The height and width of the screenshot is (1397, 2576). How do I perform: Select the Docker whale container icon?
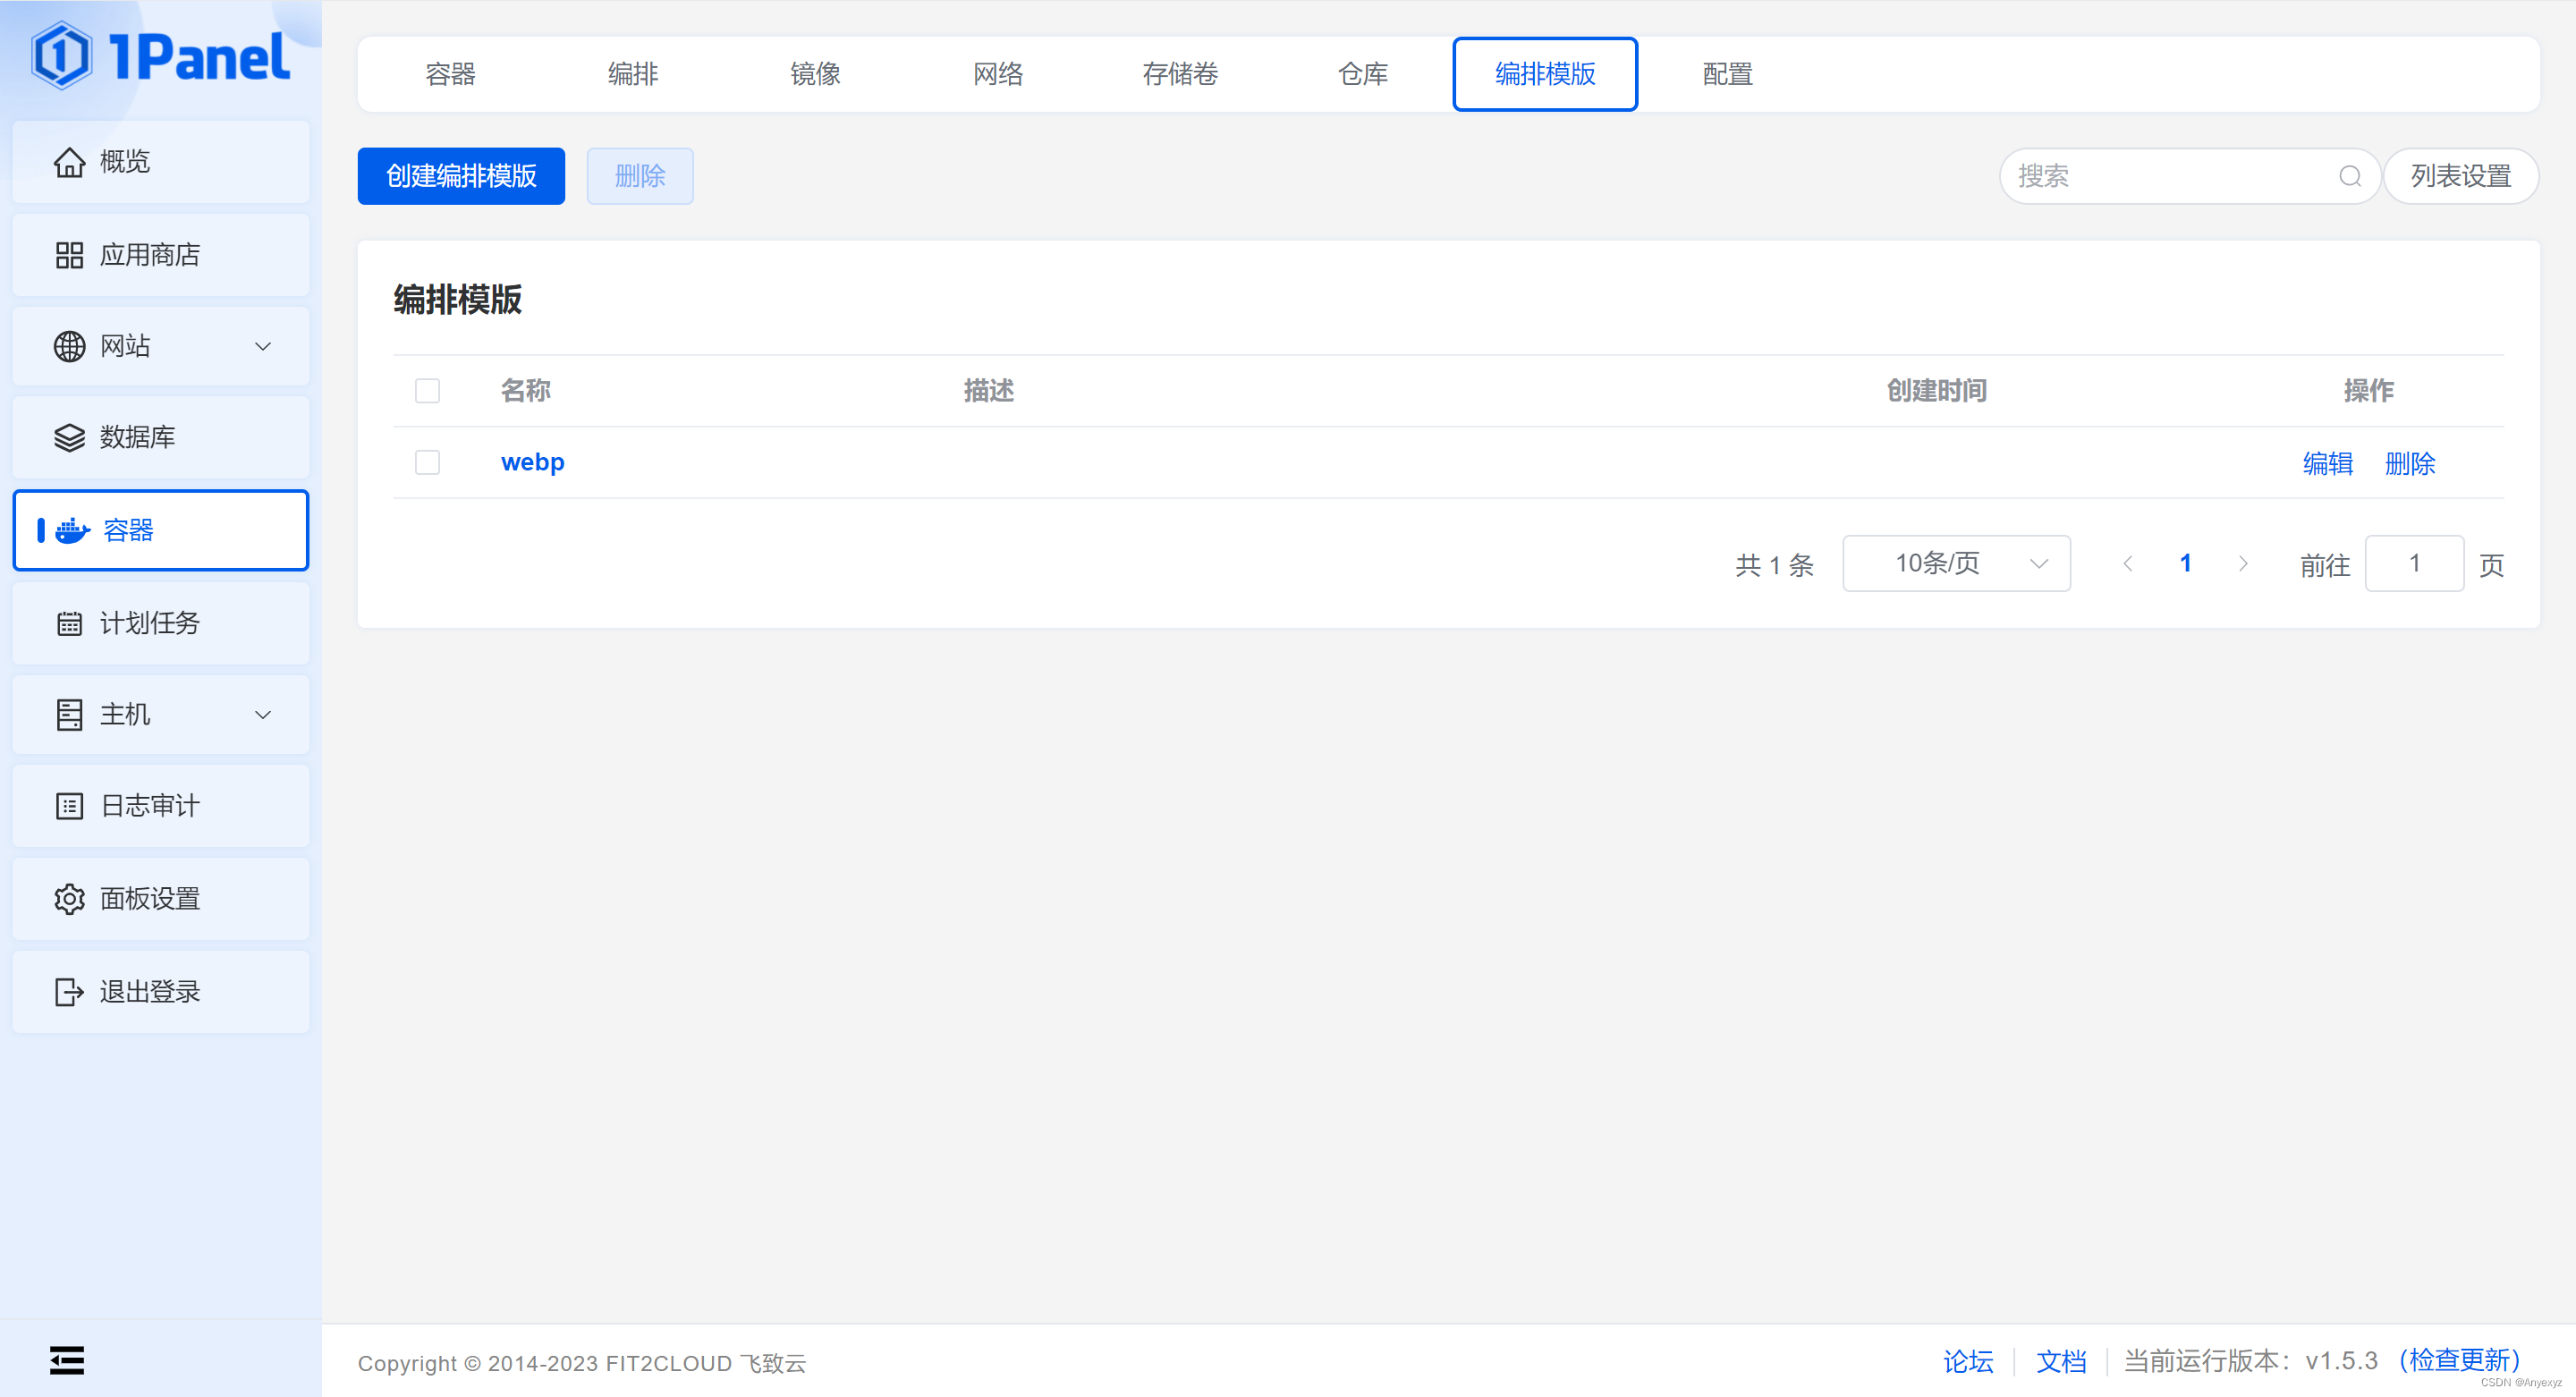point(72,531)
